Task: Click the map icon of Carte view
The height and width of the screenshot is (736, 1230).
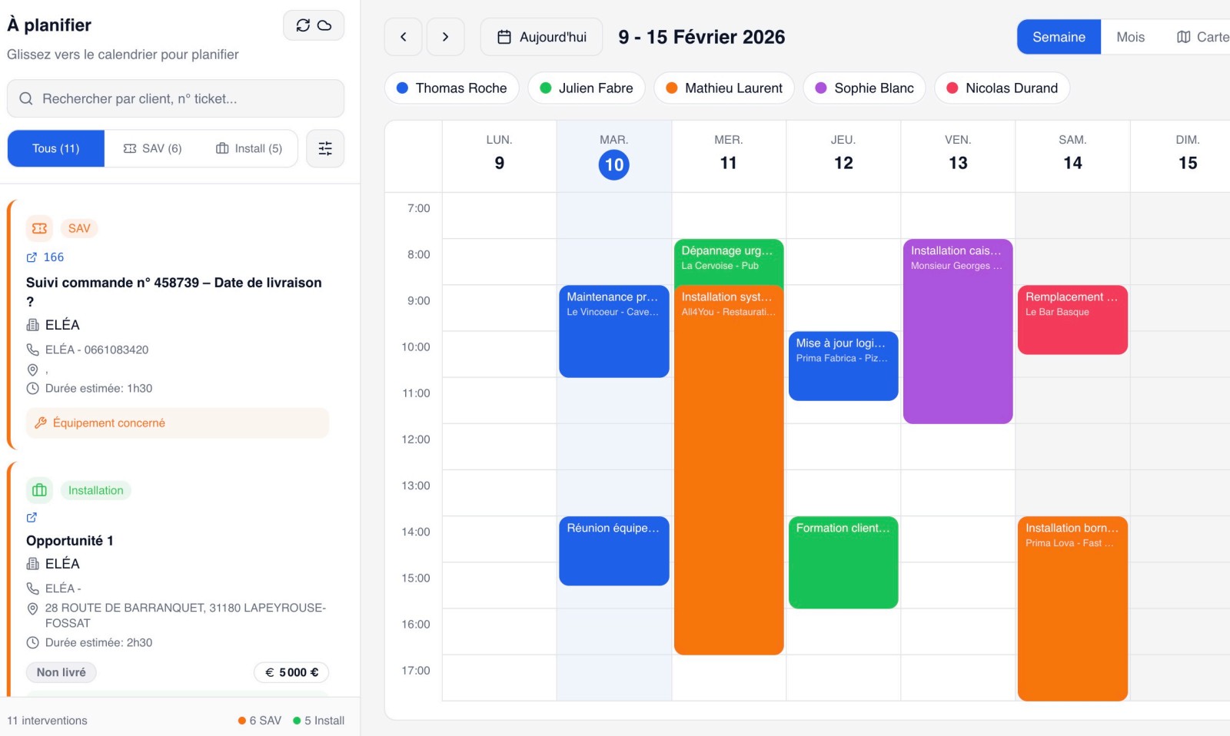Action: (1184, 37)
